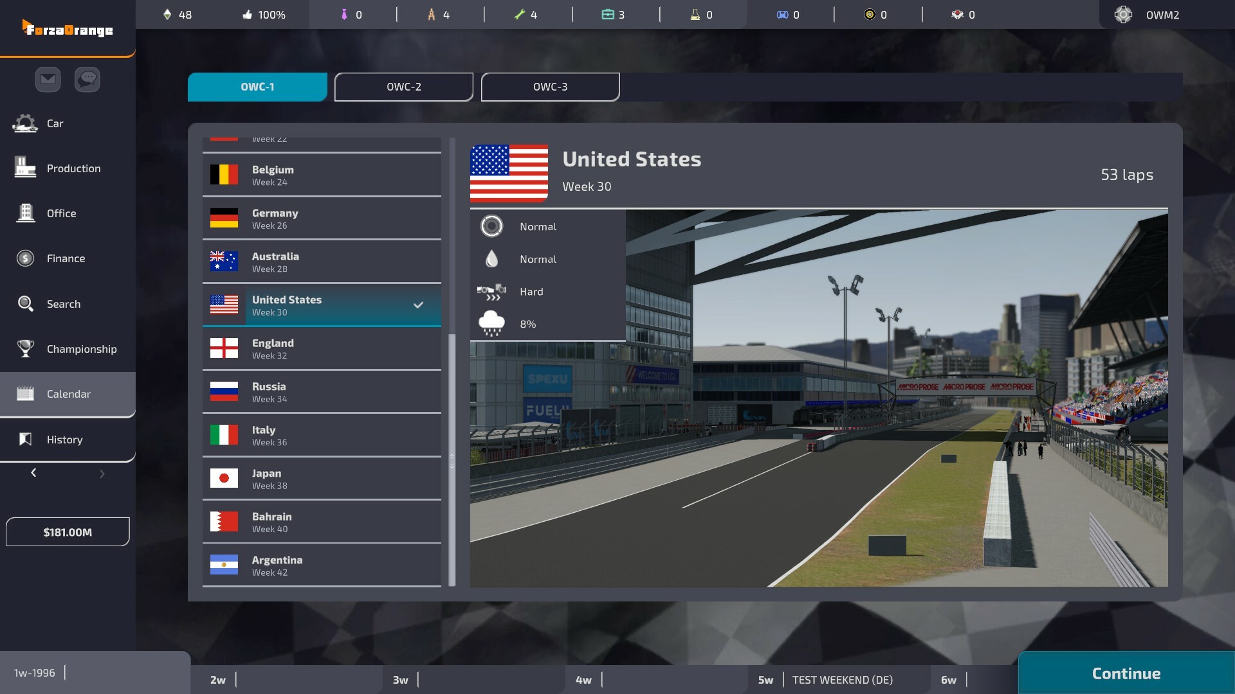Select Normal race condition option
The height and width of the screenshot is (694, 1235).
(538, 226)
